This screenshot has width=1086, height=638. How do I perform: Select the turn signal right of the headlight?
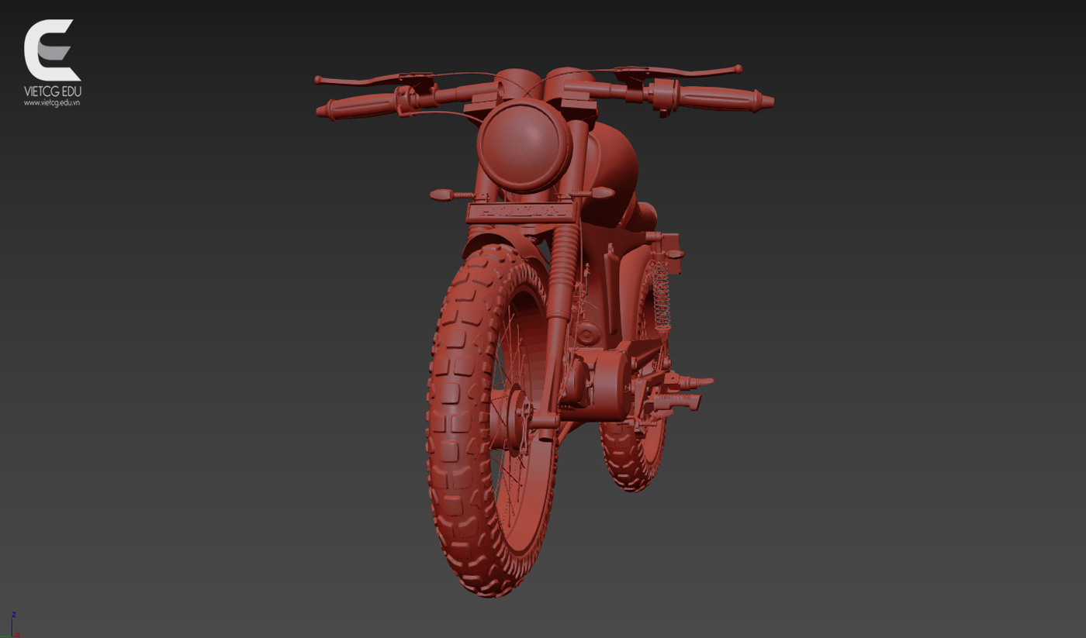click(601, 192)
